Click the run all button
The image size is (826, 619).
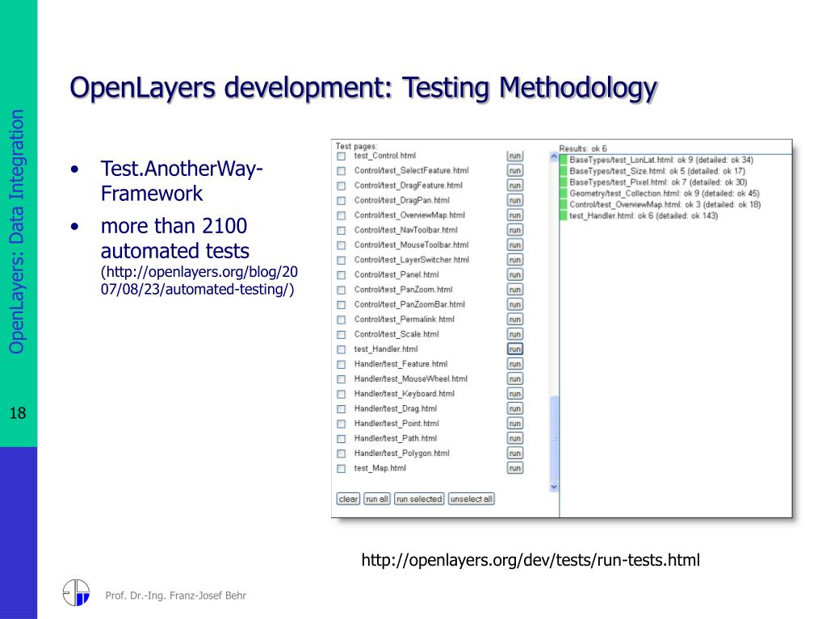(377, 499)
